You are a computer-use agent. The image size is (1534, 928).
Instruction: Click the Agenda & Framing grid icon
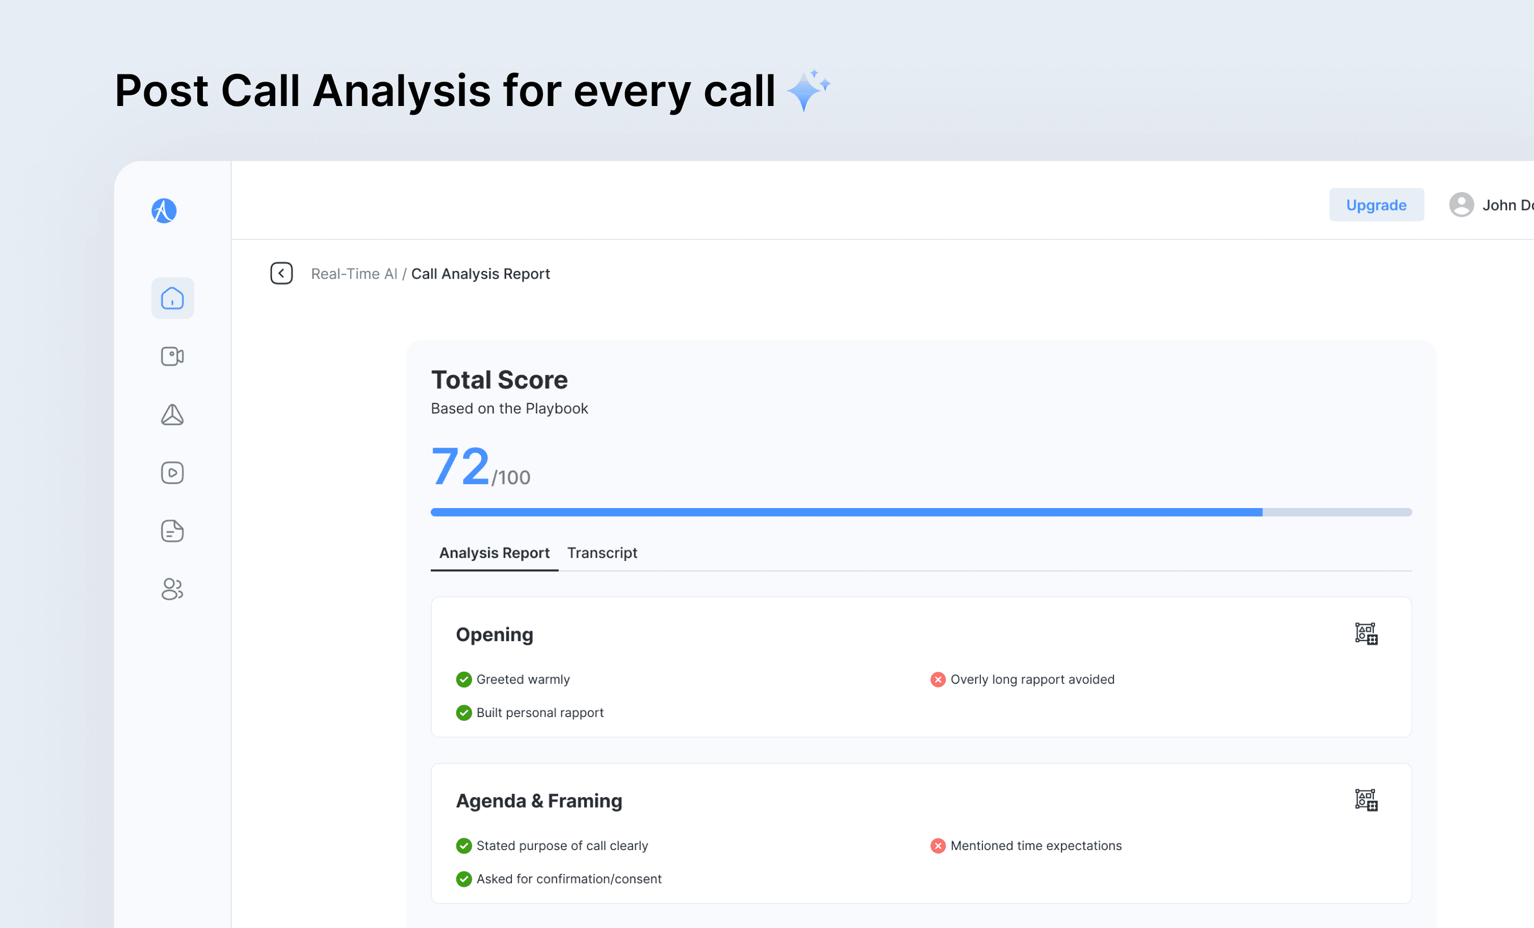click(1366, 801)
